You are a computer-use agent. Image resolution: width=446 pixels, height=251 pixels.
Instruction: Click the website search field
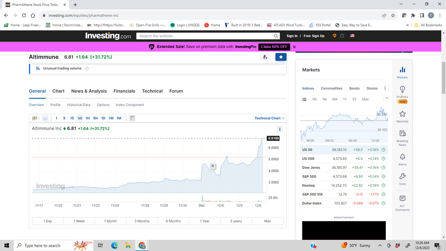(205, 36)
